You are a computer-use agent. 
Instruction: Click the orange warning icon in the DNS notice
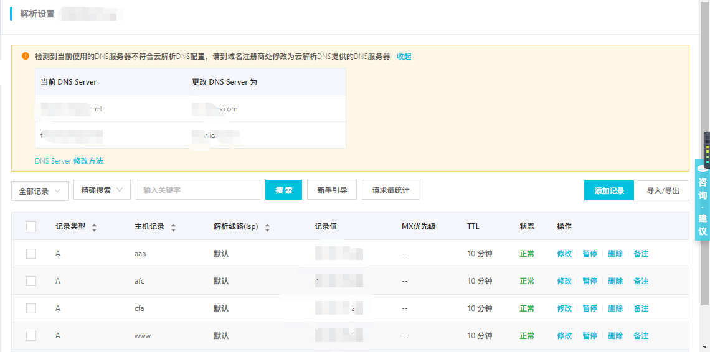point(26,57)
